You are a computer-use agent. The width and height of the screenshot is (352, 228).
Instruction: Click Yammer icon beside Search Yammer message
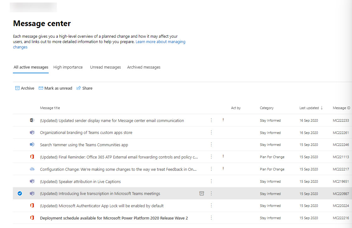[32, 144]
